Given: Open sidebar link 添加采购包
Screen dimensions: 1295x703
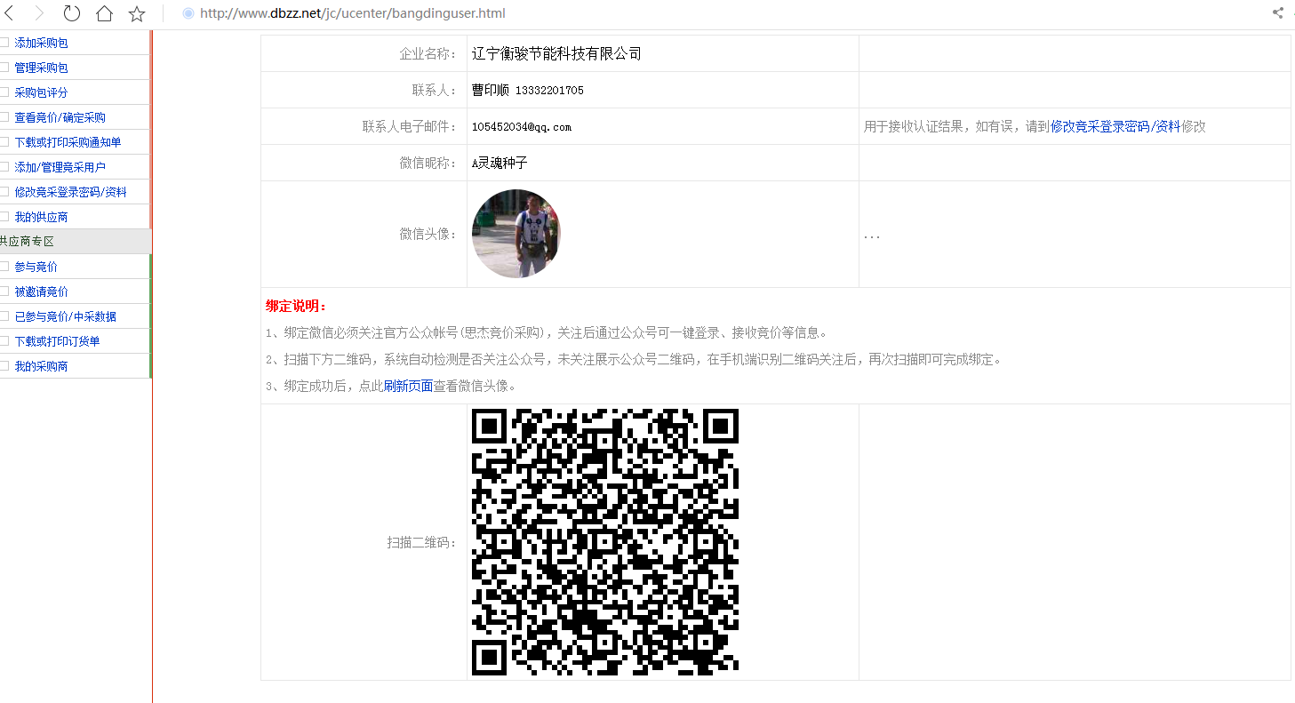Looking at the screenshot, I should [41, 43].
